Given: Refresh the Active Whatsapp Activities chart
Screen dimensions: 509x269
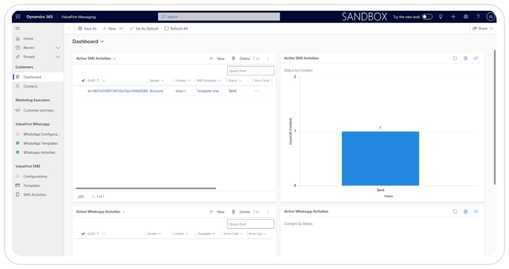Looking at the screenshot, I should point(455,211).
